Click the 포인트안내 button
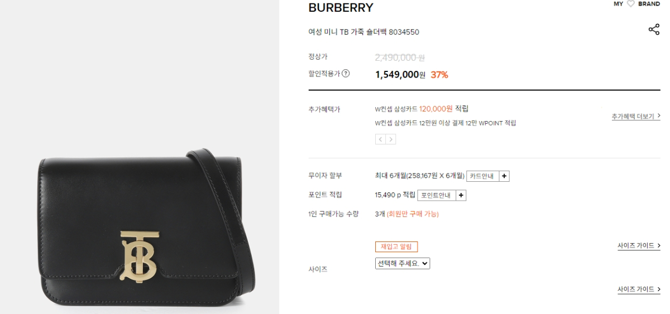This screenshot has width=670, height=314. click(436, 195)
